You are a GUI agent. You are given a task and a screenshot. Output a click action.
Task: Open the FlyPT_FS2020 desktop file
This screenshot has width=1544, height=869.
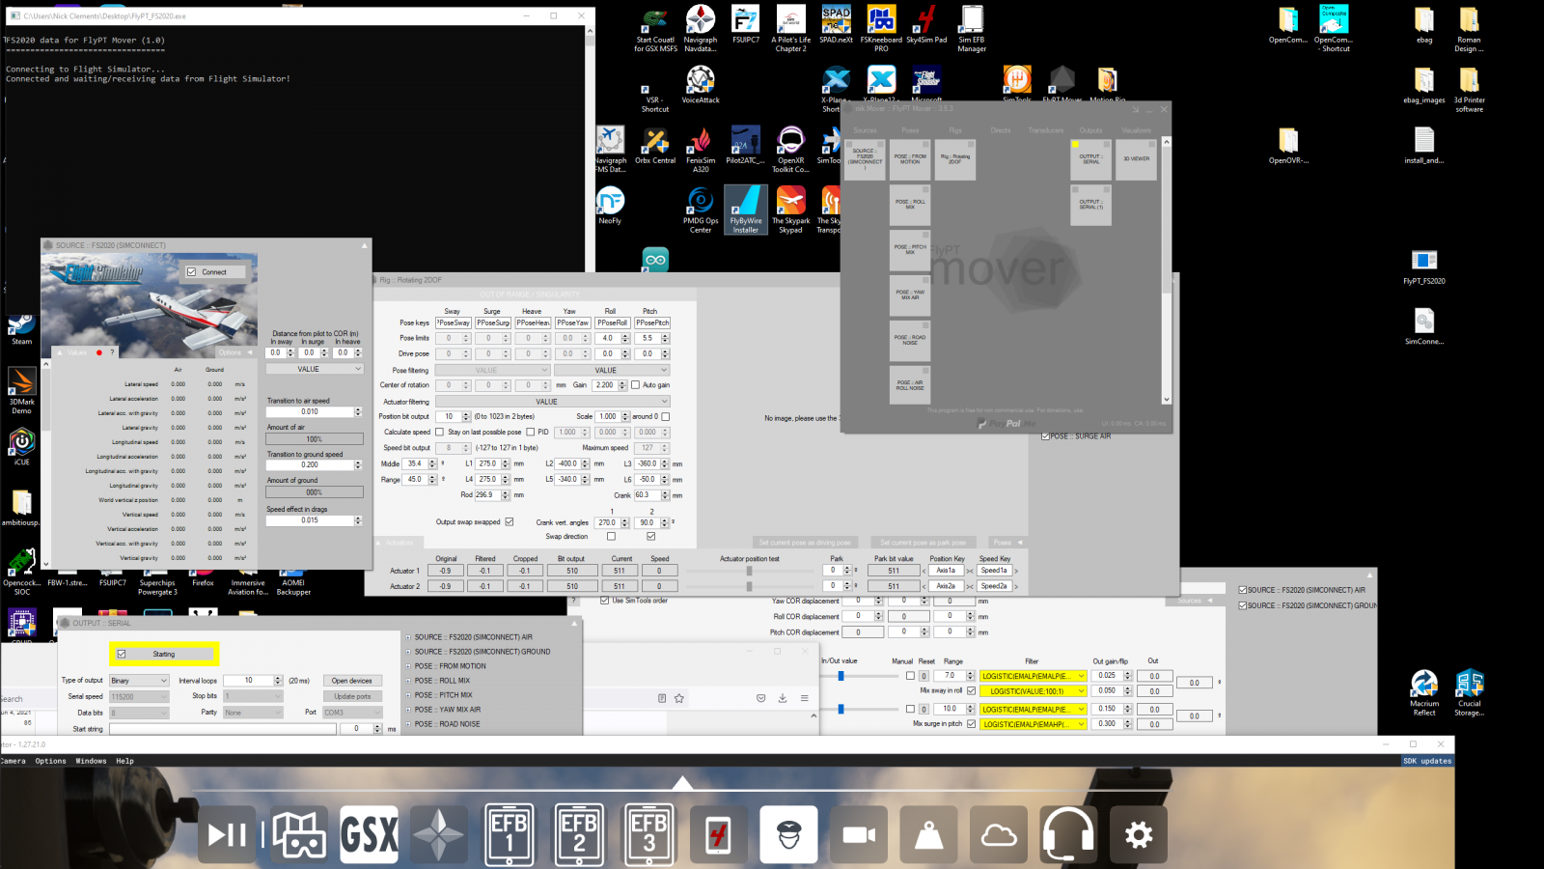coord(1424,267)
